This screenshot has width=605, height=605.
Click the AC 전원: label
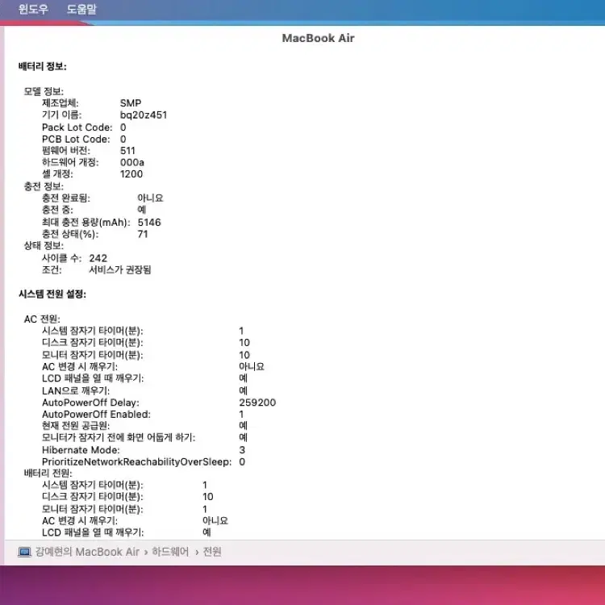(x=42, y=319)
